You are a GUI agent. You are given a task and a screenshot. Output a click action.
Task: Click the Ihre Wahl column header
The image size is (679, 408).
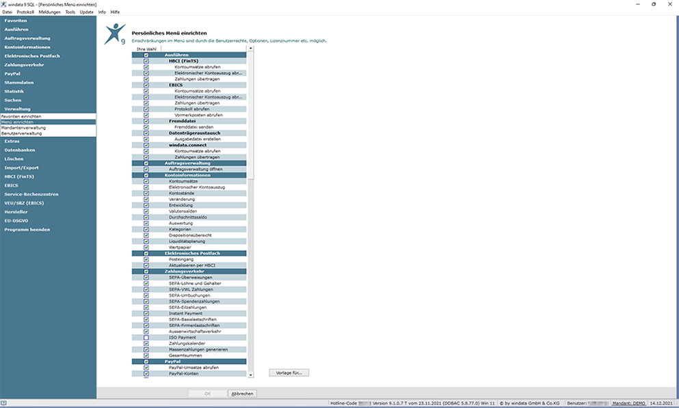pyautogui.click(x=146, y=49)
